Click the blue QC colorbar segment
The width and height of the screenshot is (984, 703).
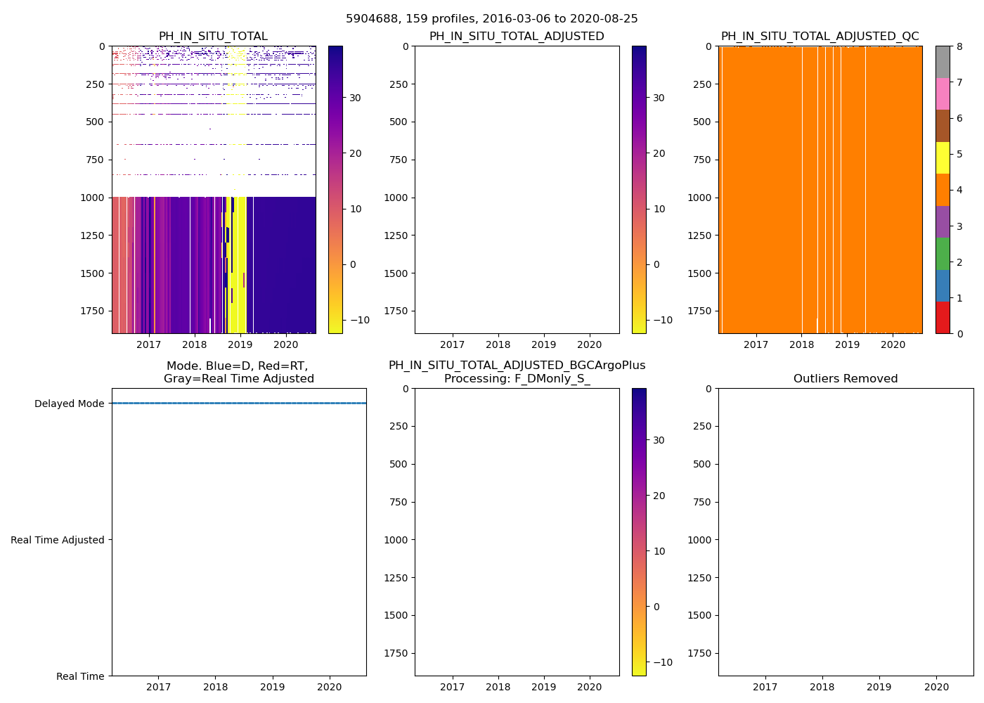[x=942, y=285]
